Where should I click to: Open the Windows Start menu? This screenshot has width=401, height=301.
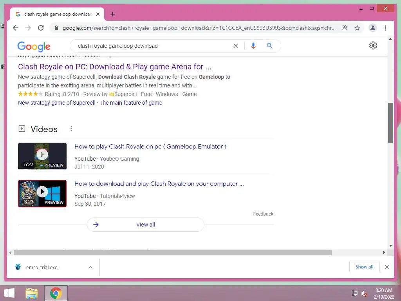click(x=9, y=293)
